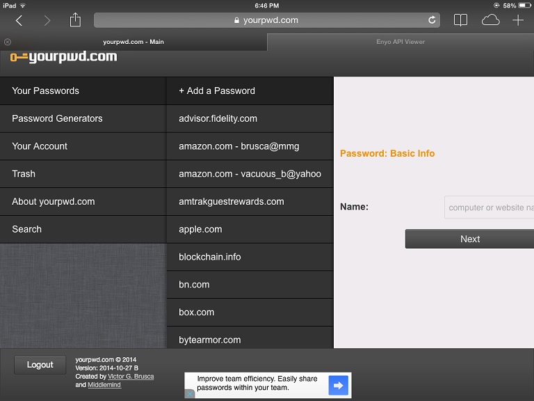The width and height of the screenshot is (534, 401).
Task: Select amazon.com - vacuous_b@yahoo entry
Action: coord(250,173)
